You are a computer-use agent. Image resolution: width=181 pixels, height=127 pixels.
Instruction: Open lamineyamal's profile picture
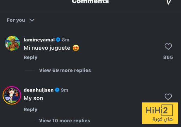pyautogui.click(x=12, y=43)
